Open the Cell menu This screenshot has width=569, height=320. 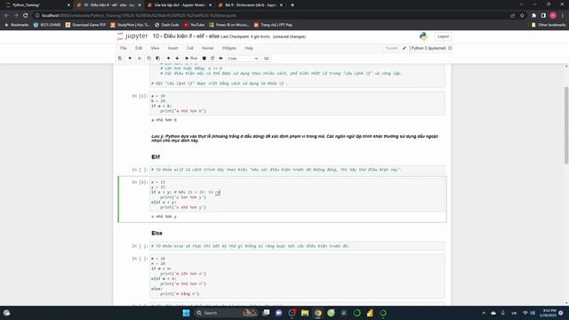click(189, 48)
